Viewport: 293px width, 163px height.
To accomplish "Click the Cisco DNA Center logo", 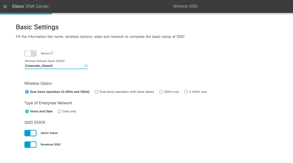I will click(x=31, y=6).
